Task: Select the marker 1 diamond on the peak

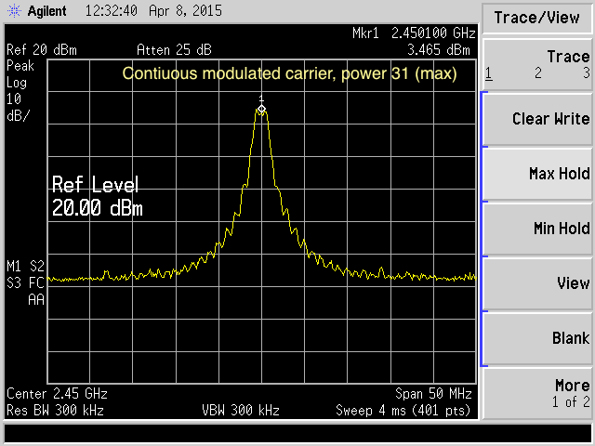Action: (261, 110)
